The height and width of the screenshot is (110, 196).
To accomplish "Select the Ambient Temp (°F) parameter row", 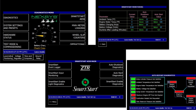I will coord(132,19).
